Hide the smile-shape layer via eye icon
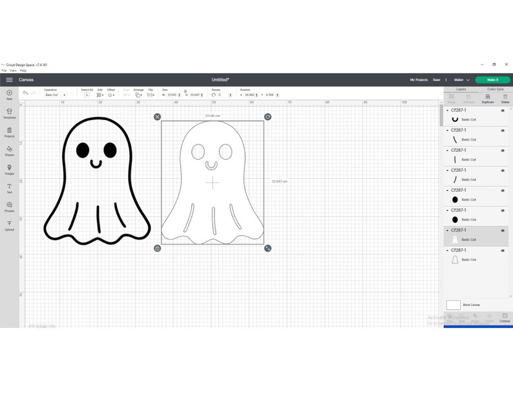513x412 pixels. point(503,110)
